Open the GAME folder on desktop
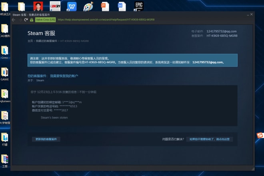264x176 pixels. tap(4, 74)
